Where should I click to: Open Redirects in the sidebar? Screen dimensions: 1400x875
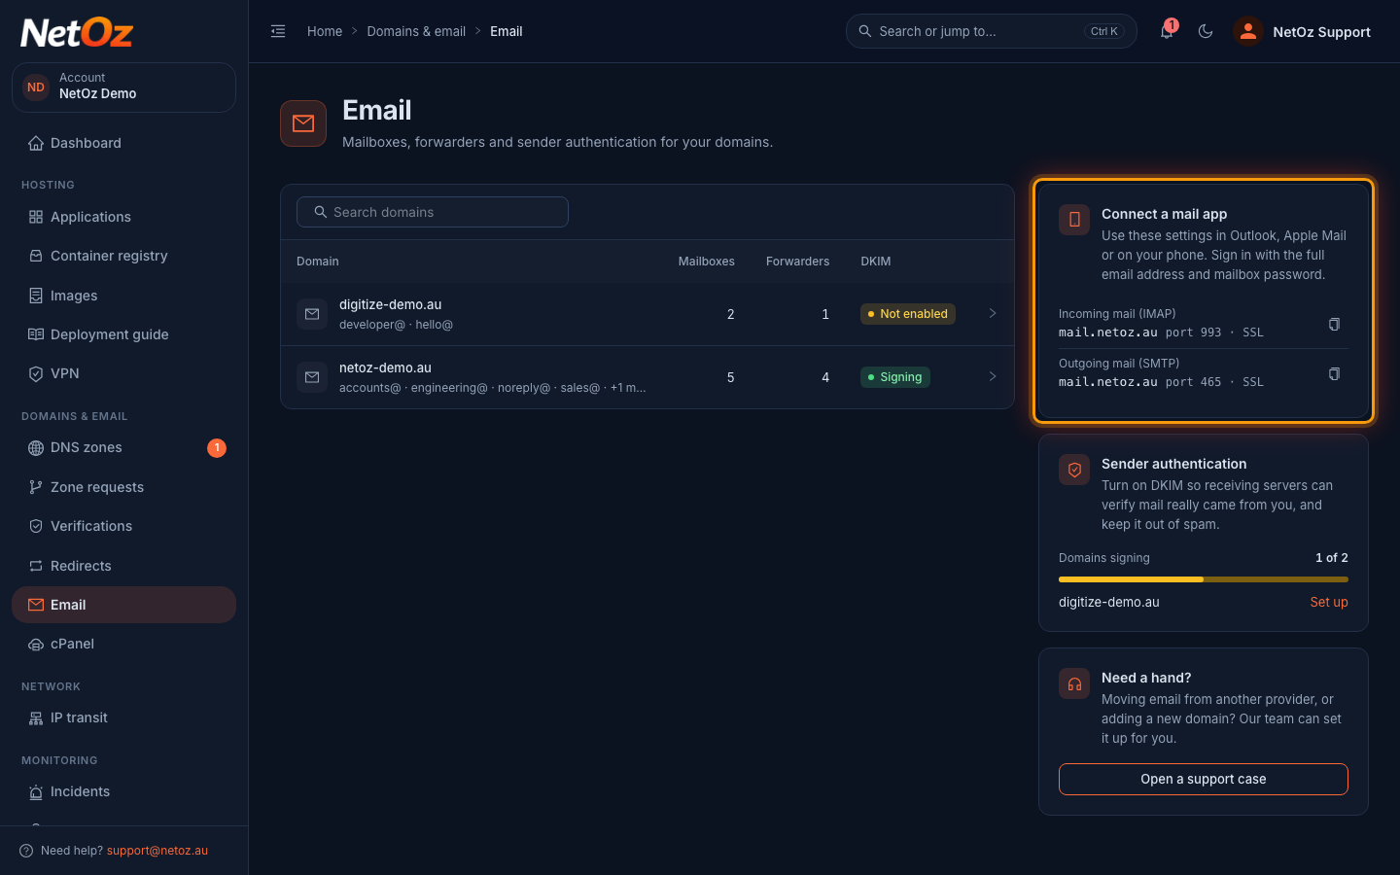(123, 566)
